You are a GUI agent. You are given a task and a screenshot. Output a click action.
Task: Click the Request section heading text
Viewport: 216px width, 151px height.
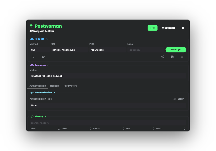[x=39, y=39]
